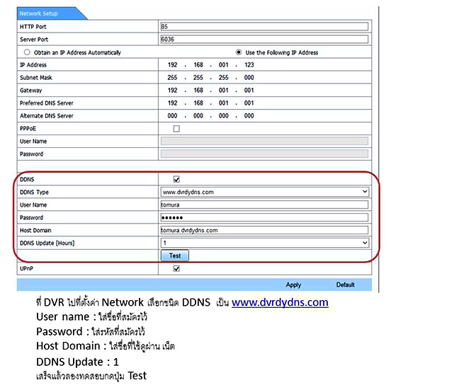The width and height of the screenshot is (464, 385).
Task: Click Alternate DNS Server first octet 000
Action: point(173,115)
